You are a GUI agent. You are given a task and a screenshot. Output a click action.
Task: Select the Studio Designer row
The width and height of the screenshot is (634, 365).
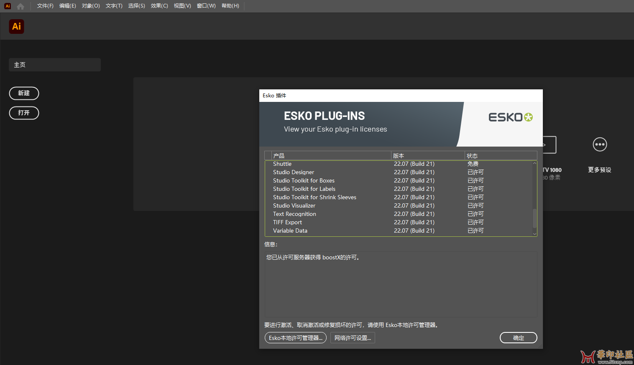pos(399,172)
